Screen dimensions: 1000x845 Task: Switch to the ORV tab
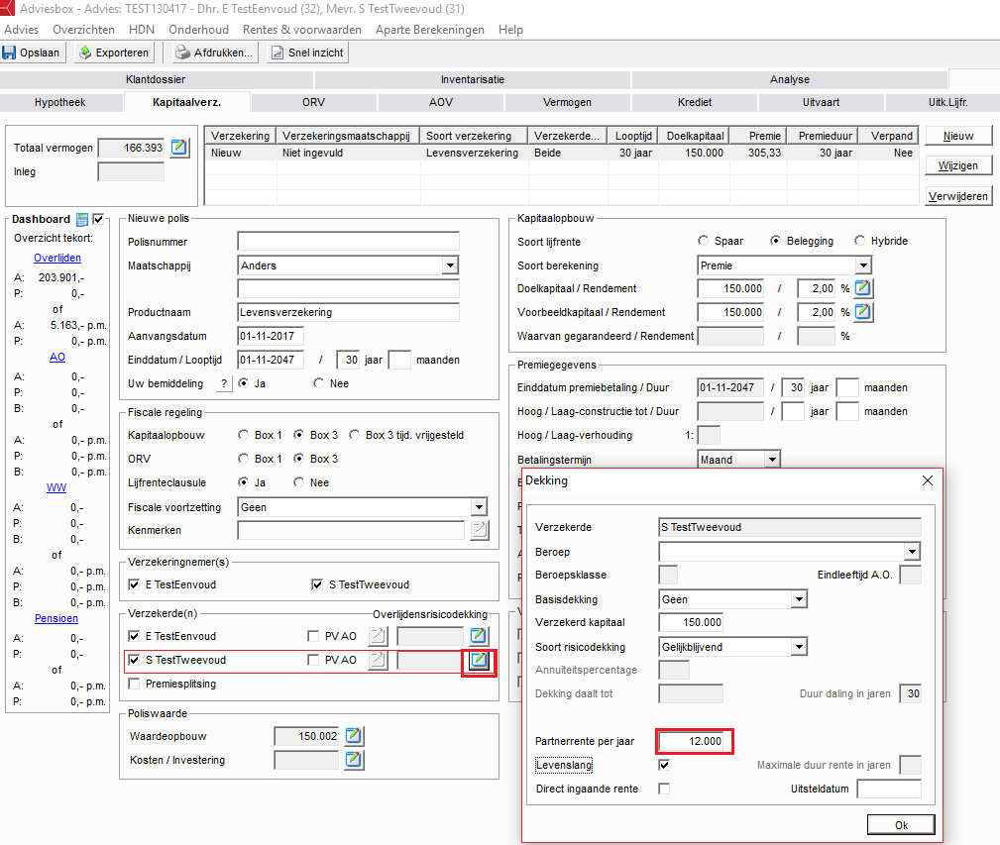313,102
